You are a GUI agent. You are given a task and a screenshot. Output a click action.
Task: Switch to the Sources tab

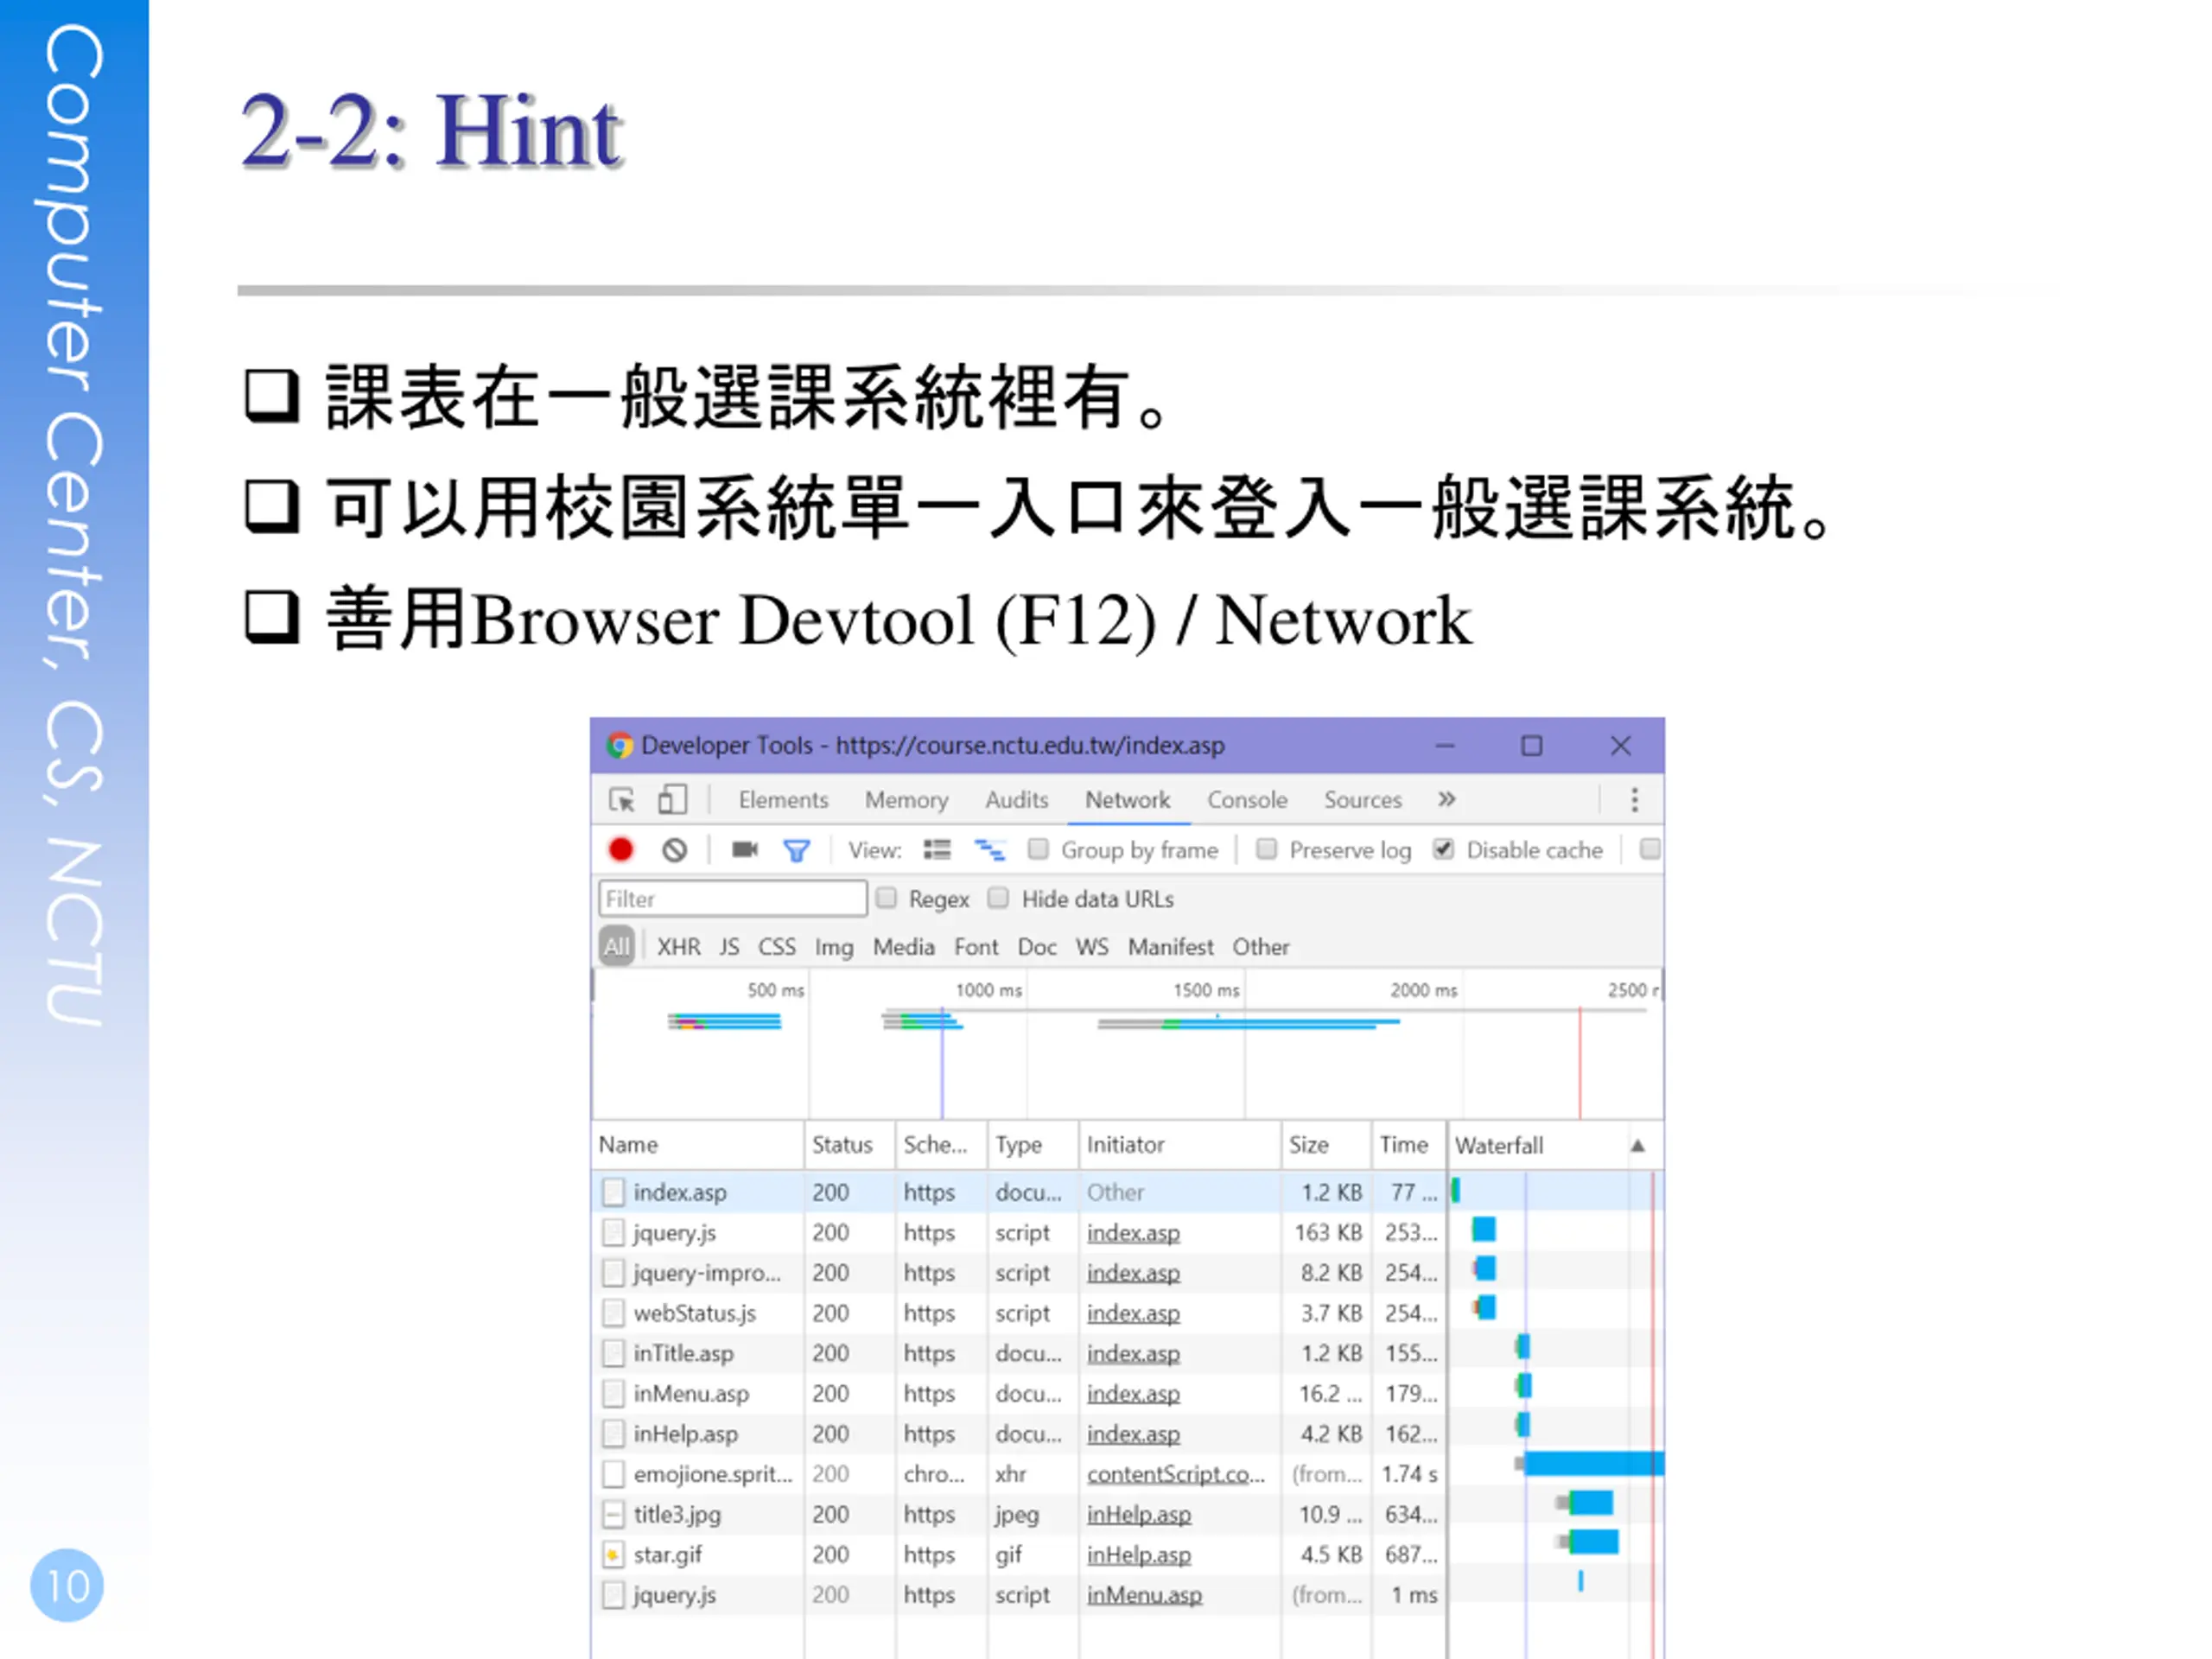coord(1363,800)
